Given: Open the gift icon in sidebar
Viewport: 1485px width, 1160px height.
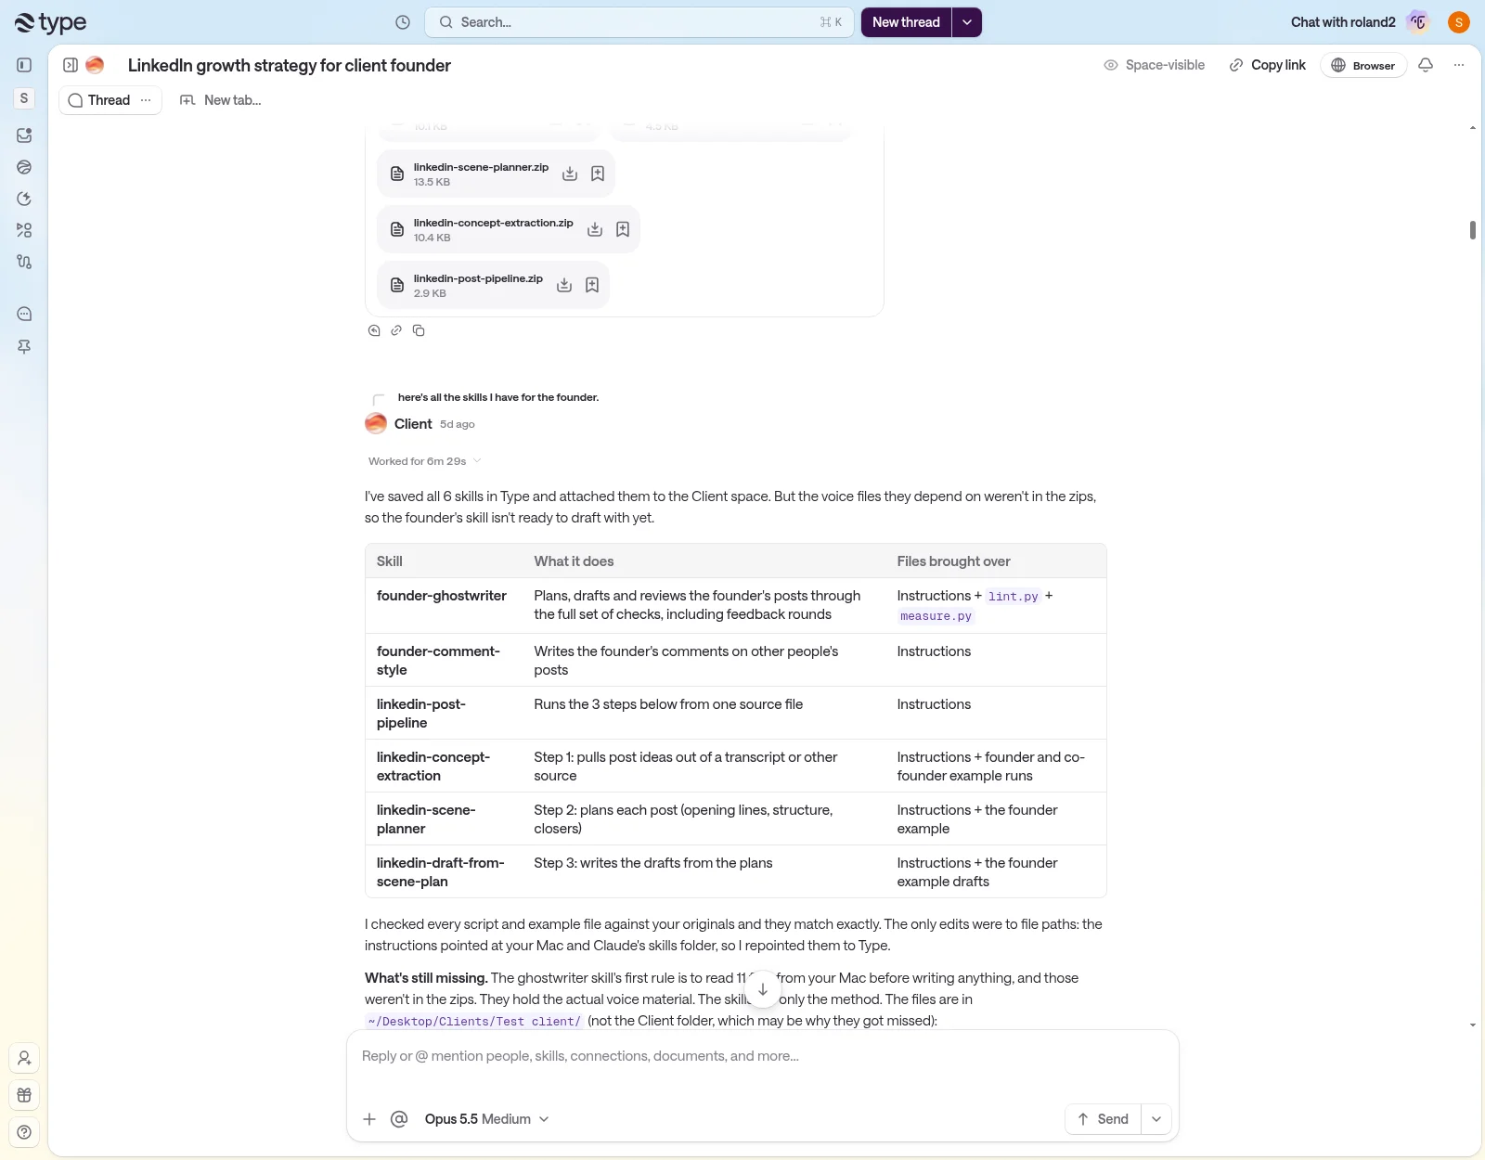Looking at the screenshot, I should coord(24,1095).
